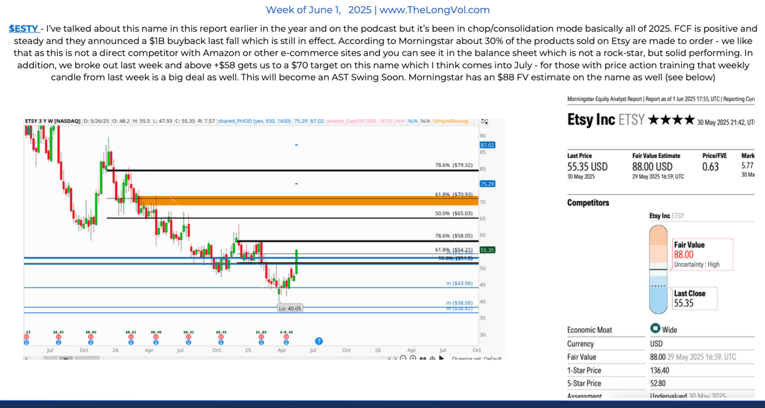Open the Drawing set: Default dropdown
The height and width of the screenshot is (408, 765).
[477, 359]
